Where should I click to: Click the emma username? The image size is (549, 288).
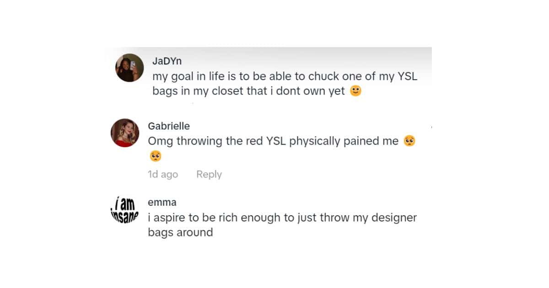coord(162,202)
